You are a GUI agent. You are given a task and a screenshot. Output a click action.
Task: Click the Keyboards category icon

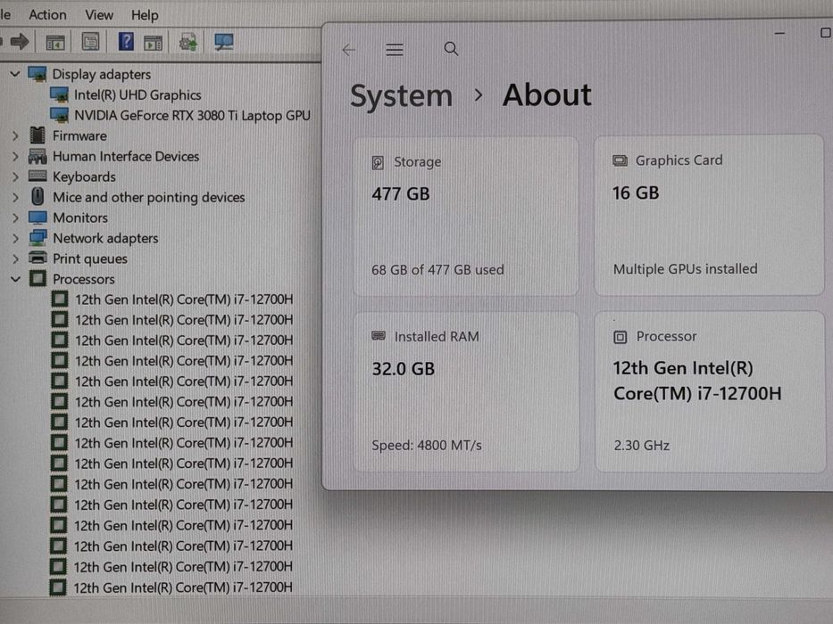(37, 177)
